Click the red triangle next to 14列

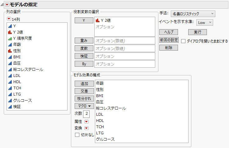[x=9, y=19]
